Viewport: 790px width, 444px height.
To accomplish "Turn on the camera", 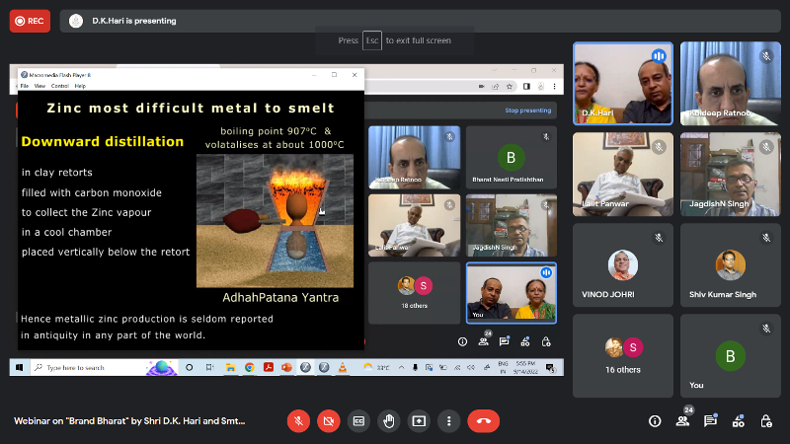I will (x=329, y=420).
